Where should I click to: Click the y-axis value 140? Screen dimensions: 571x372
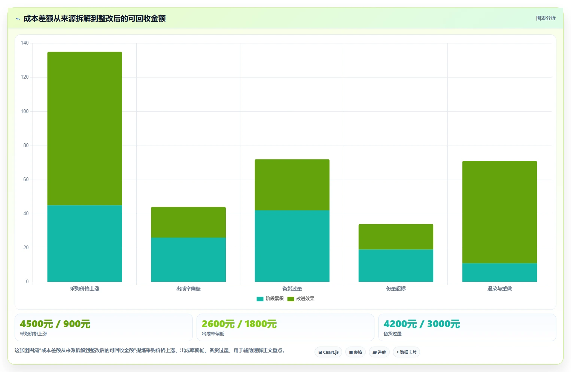point(25,43)
